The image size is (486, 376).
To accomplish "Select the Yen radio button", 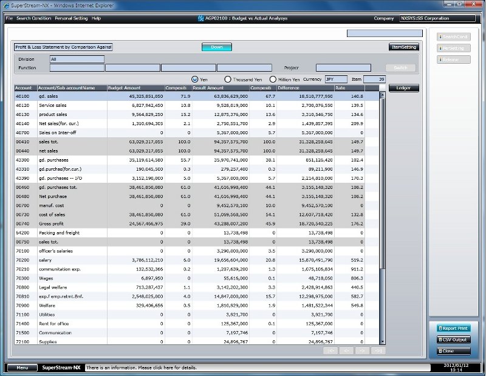I will tap(194, 80).
